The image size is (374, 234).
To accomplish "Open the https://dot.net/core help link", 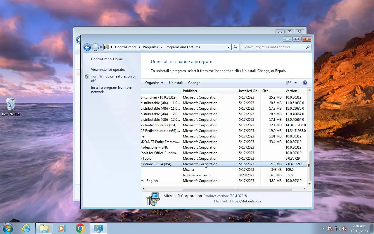I will (246, 201).
